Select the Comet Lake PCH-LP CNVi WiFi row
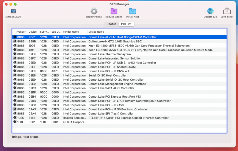 tap(119, 71)
